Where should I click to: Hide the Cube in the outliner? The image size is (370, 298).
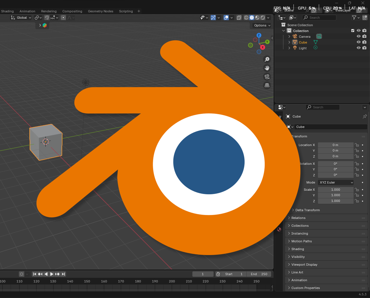(x=358, y=42)
